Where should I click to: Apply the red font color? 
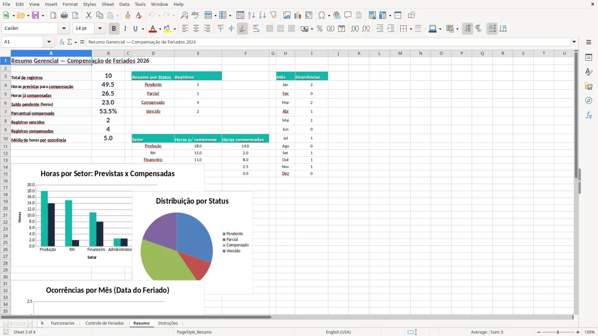pyautogui.click(x=153, y=29)
